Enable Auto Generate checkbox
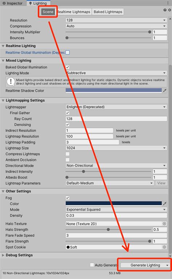The image size is (172, 279). pyautogui.click(x=92, y=265)
